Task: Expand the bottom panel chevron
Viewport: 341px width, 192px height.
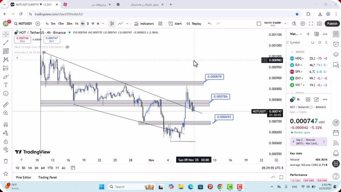Action: coord(273,177)
